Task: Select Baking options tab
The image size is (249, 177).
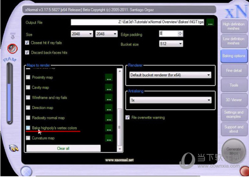Action: pos(234,56)
